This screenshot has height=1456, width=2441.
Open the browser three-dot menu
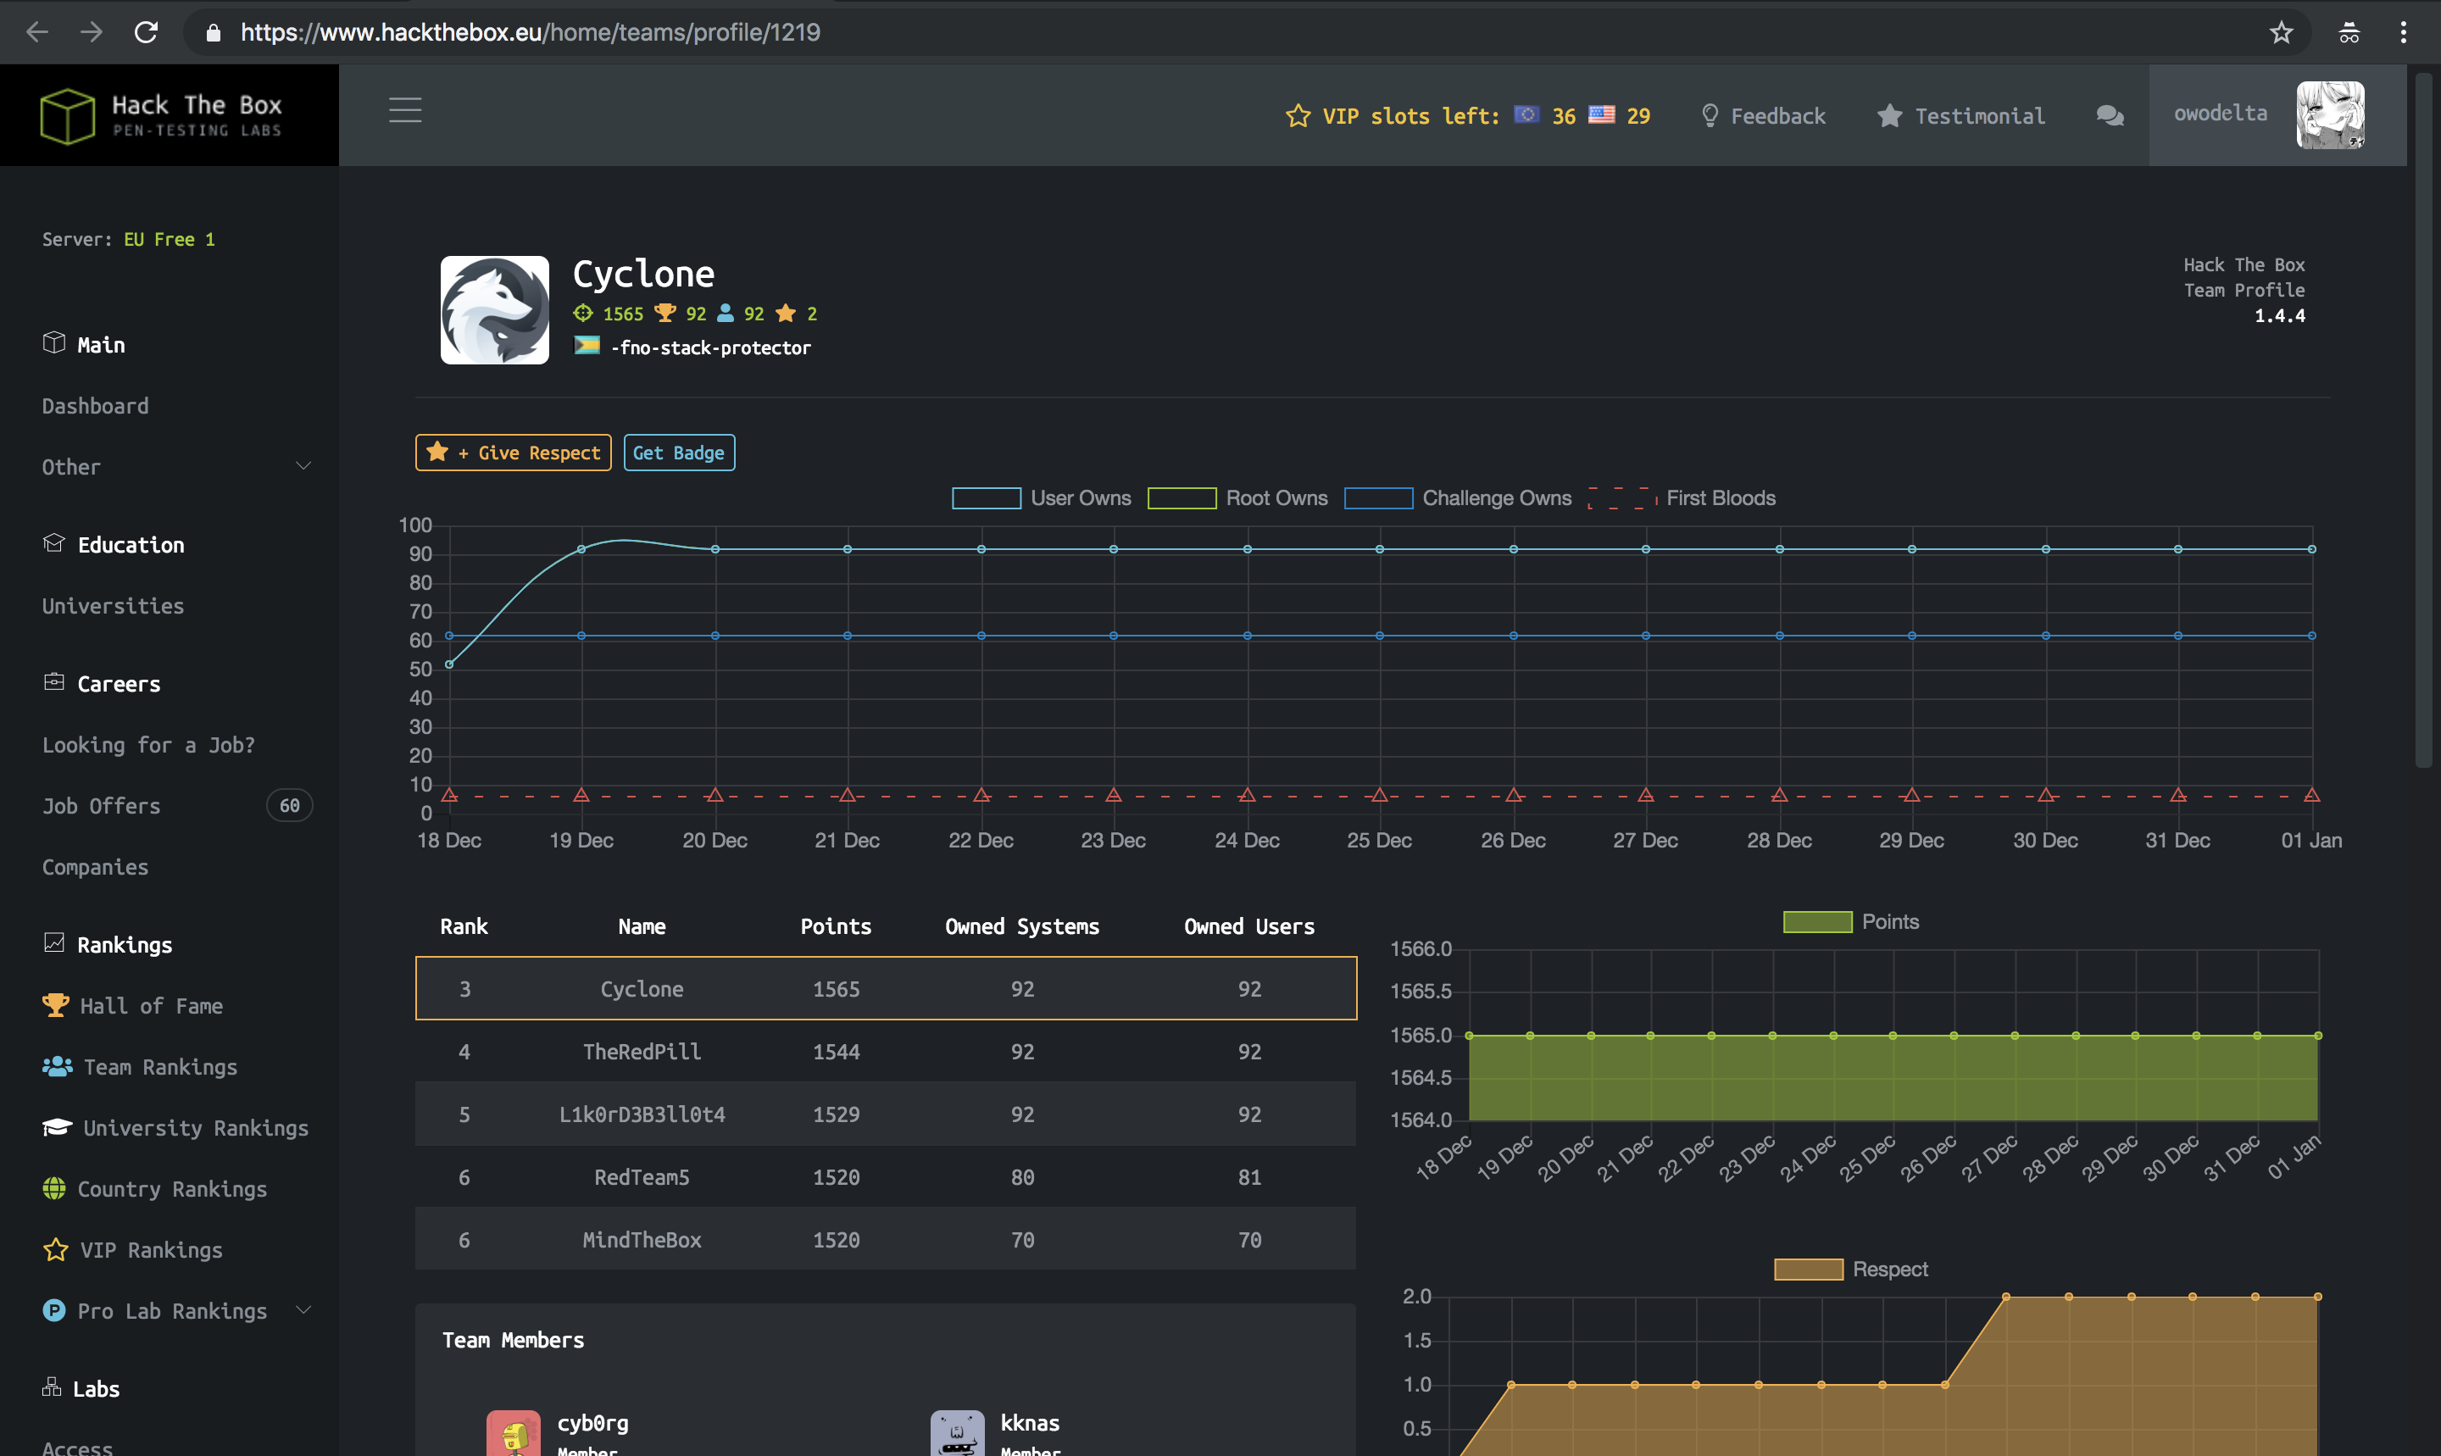[x=2403, y=32]
